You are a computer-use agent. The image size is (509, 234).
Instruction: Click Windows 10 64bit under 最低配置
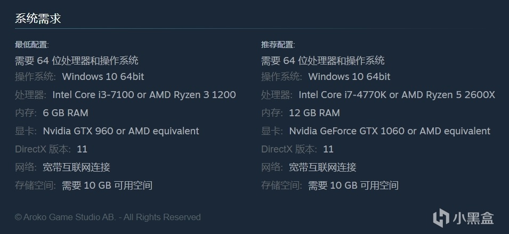pyautogui.click(x=103, y=77)
